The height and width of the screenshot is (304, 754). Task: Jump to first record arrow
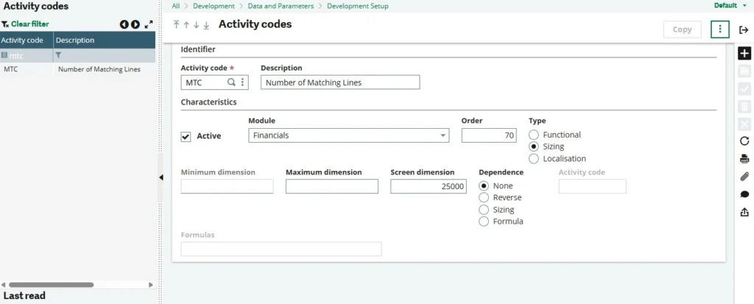click(x=176, y=25)
